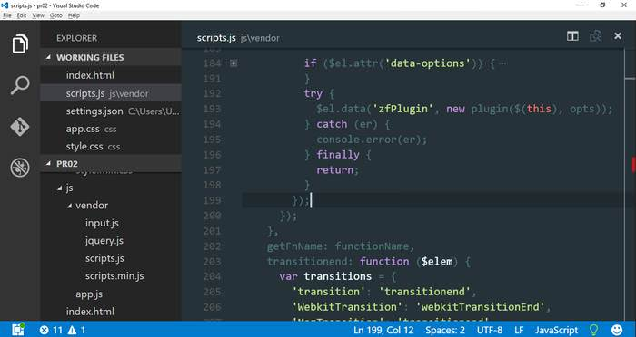Open the View menu
The width and height of the screenshot is (636, 337).
click(38, 15)
